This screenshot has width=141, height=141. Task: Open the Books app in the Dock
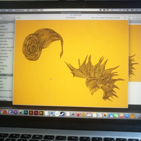pos(121,116)
